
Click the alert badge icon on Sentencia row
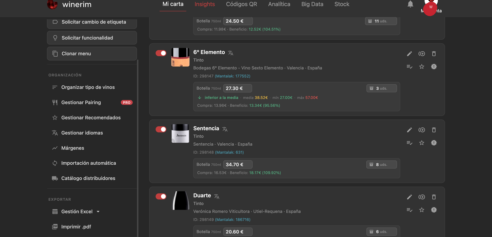click(434, 143)
